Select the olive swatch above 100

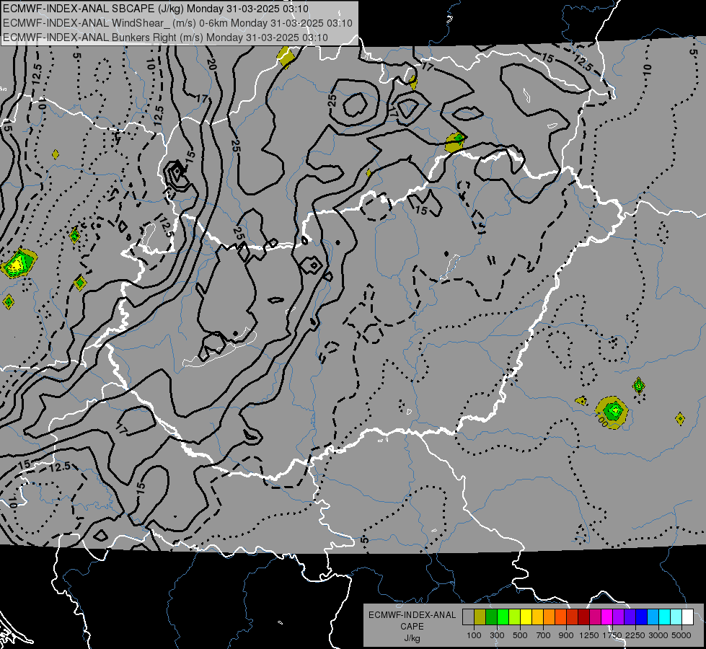[480, 617]
